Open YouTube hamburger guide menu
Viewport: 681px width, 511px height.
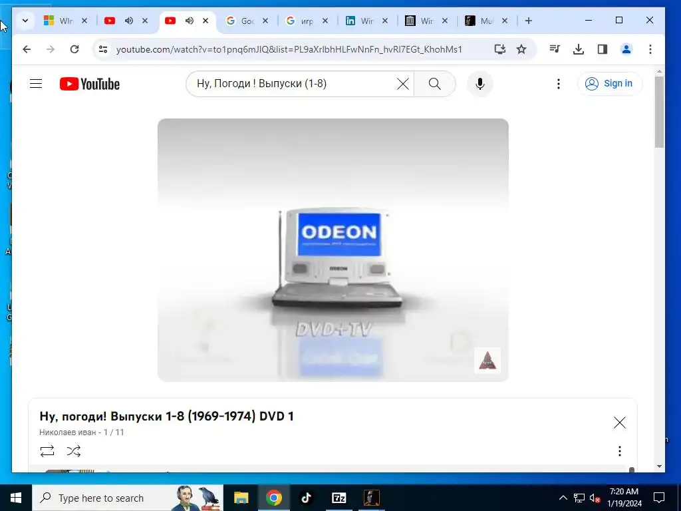[x=36, y=83]
